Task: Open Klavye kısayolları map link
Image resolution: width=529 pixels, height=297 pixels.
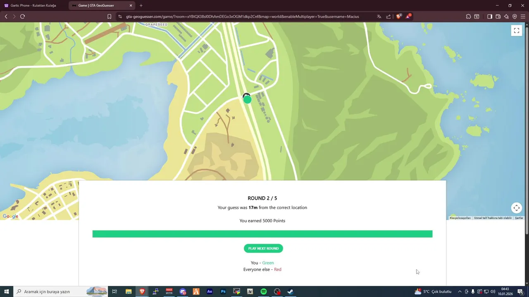Action: [x=460, y=218]
